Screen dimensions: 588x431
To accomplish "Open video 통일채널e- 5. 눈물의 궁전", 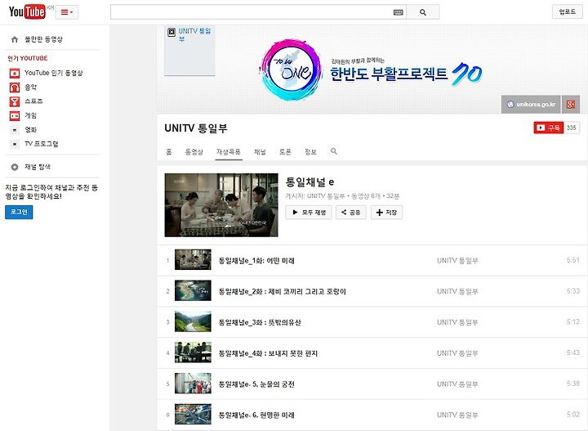I will pos(256,384).
